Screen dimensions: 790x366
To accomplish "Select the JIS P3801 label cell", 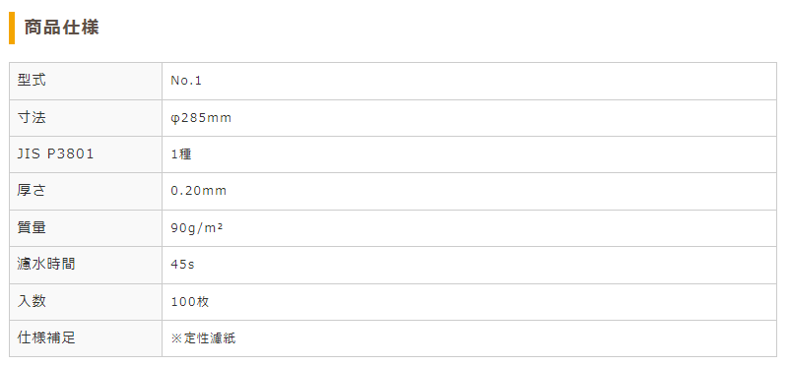I will pos(86,154).
